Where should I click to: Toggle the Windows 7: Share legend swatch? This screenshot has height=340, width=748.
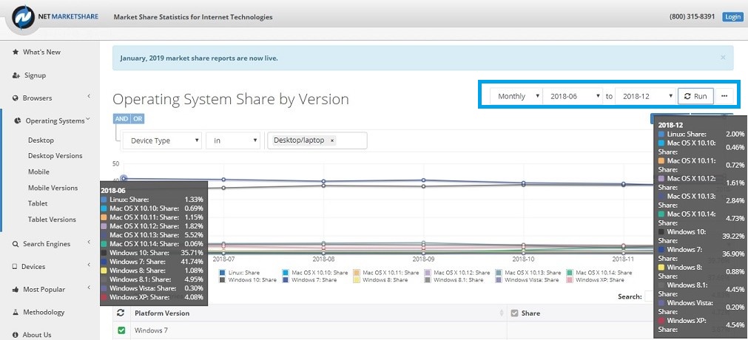click(x=286, y=280)
